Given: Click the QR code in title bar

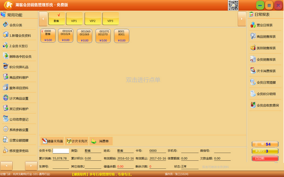Looking at the screenshot, I should pos(233,5).
